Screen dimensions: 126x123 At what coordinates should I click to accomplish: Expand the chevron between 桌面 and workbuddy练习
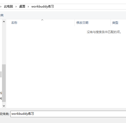[x=28, y=7]
